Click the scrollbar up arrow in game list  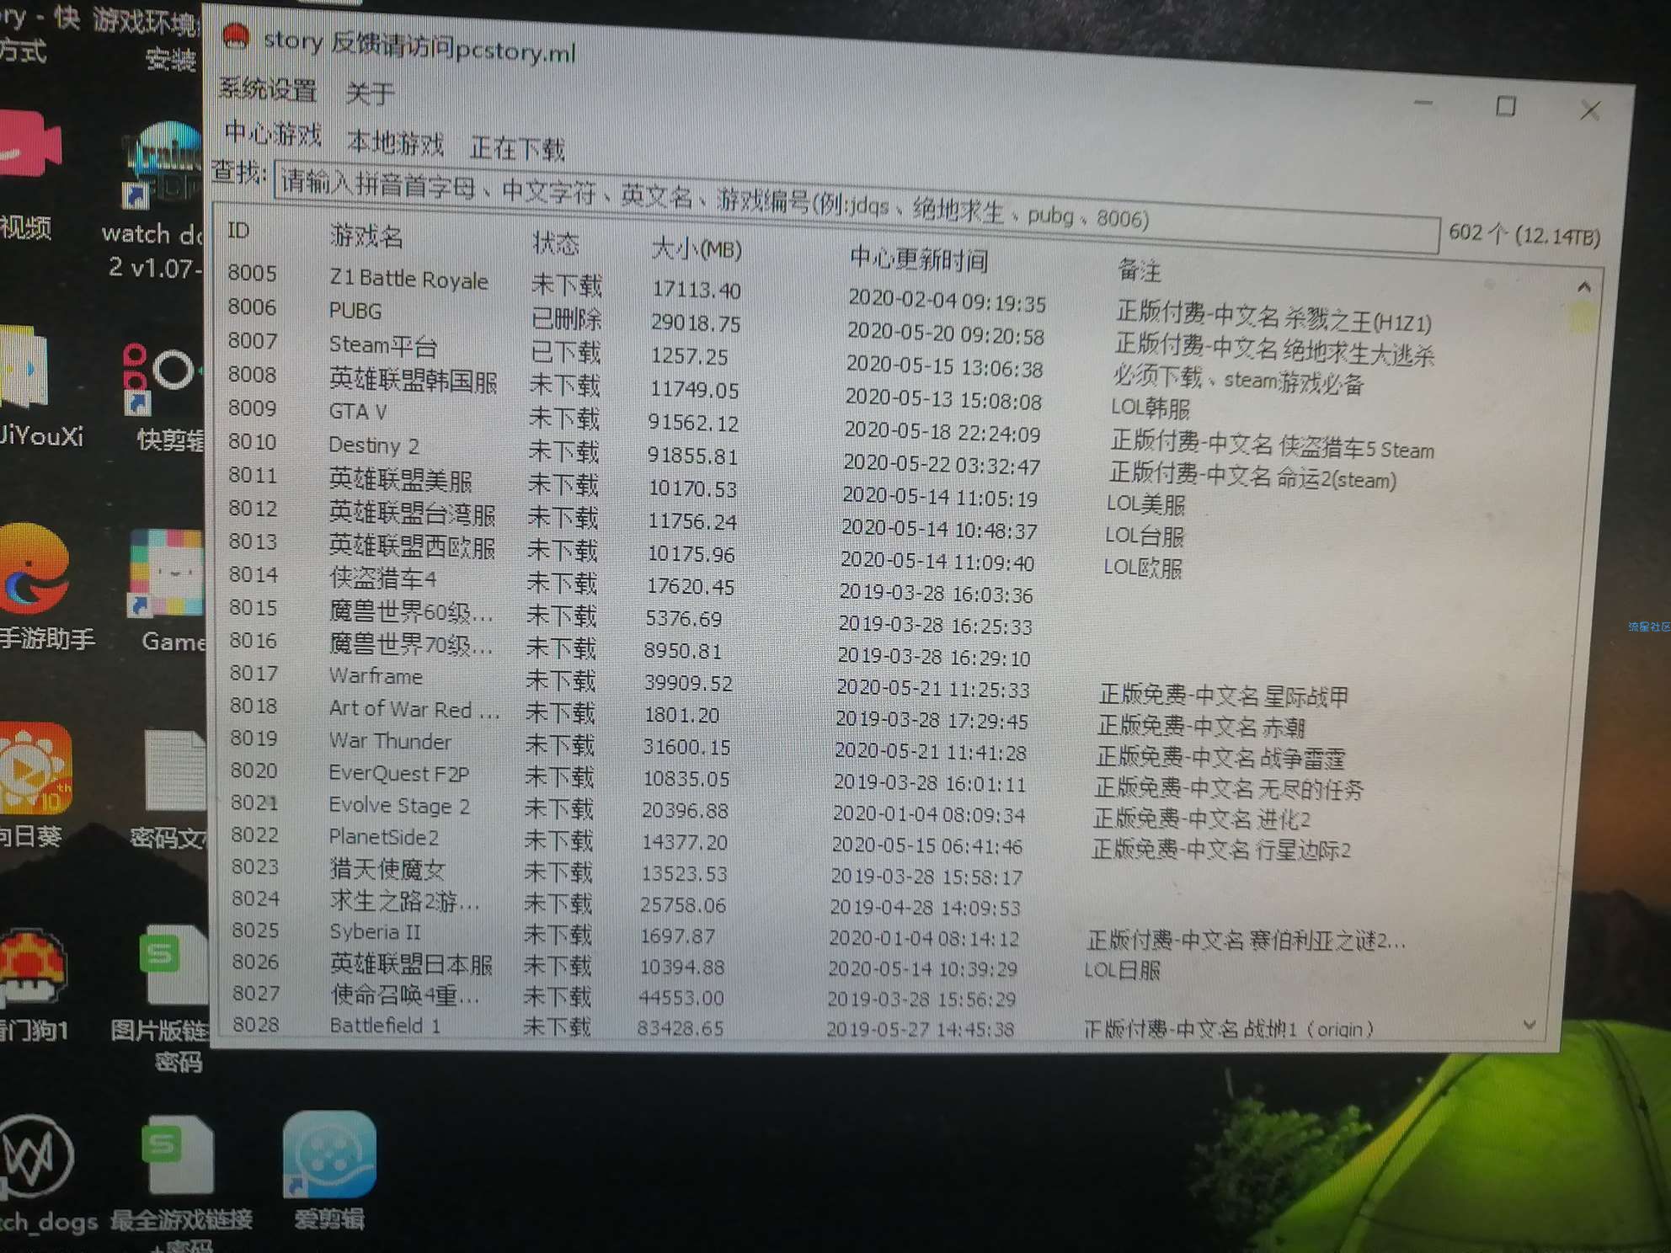pyautogui.click(x=1583, y=287)
